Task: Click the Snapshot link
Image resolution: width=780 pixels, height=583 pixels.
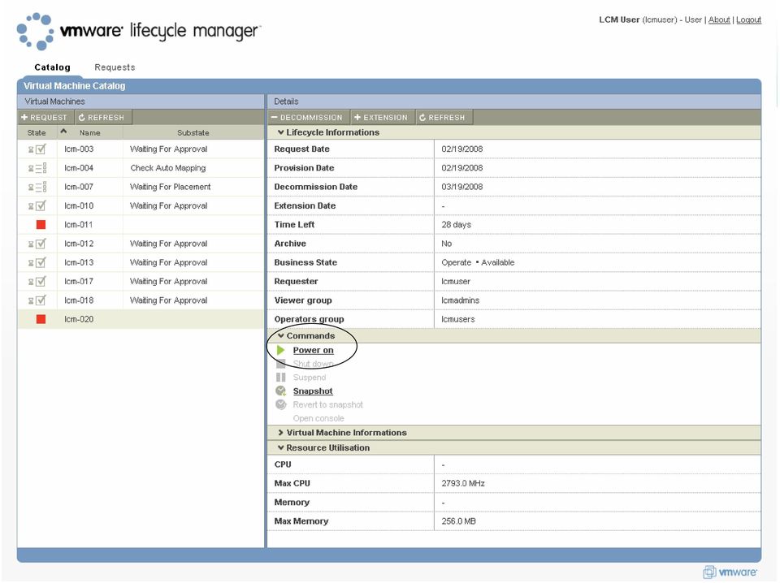Action: (x=313, y=391)
